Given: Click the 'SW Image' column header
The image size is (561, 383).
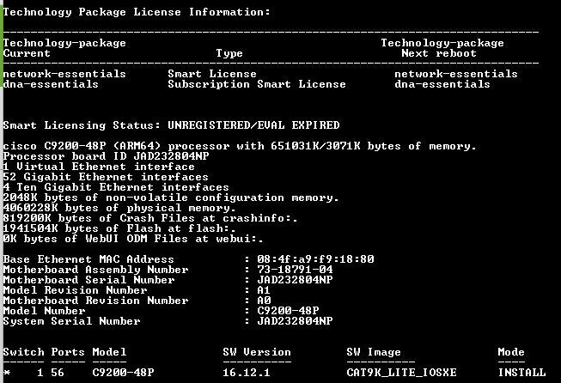Looking at the screenshot, I should pyautogui.click(x=374, y=353).
